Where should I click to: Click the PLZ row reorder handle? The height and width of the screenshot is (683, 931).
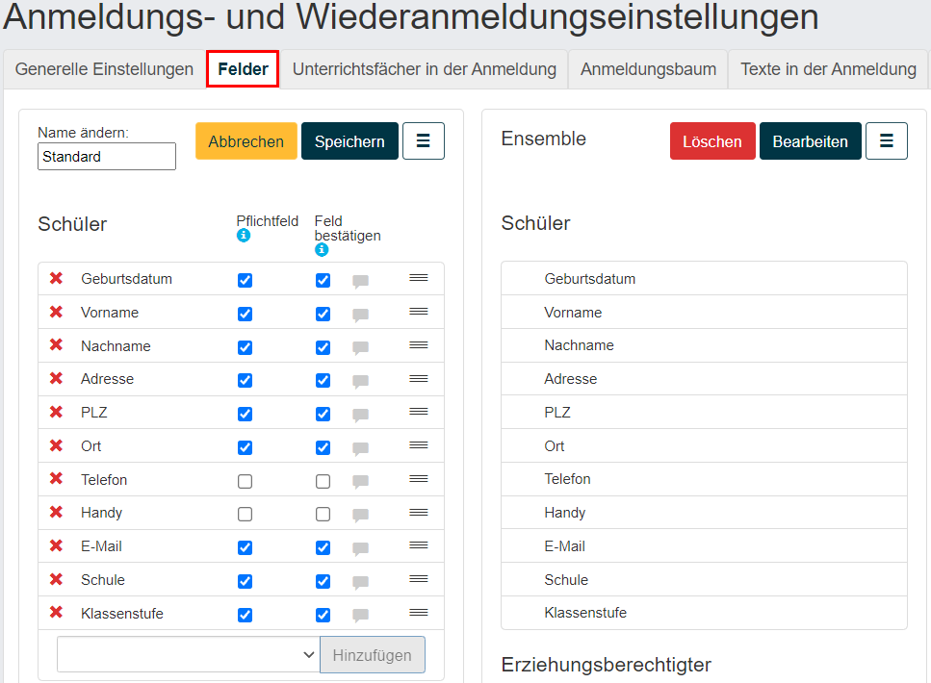(419, 411)
